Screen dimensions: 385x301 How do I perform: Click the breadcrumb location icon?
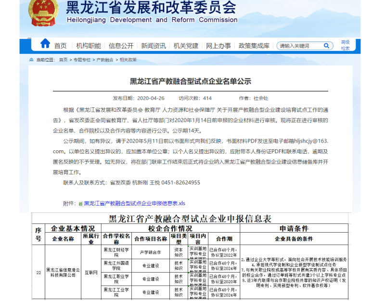click(32, 60)
